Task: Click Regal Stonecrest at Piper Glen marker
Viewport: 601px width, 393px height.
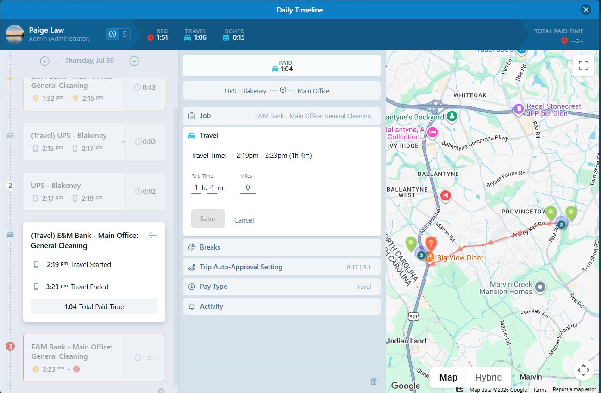Action: point(519,109)
